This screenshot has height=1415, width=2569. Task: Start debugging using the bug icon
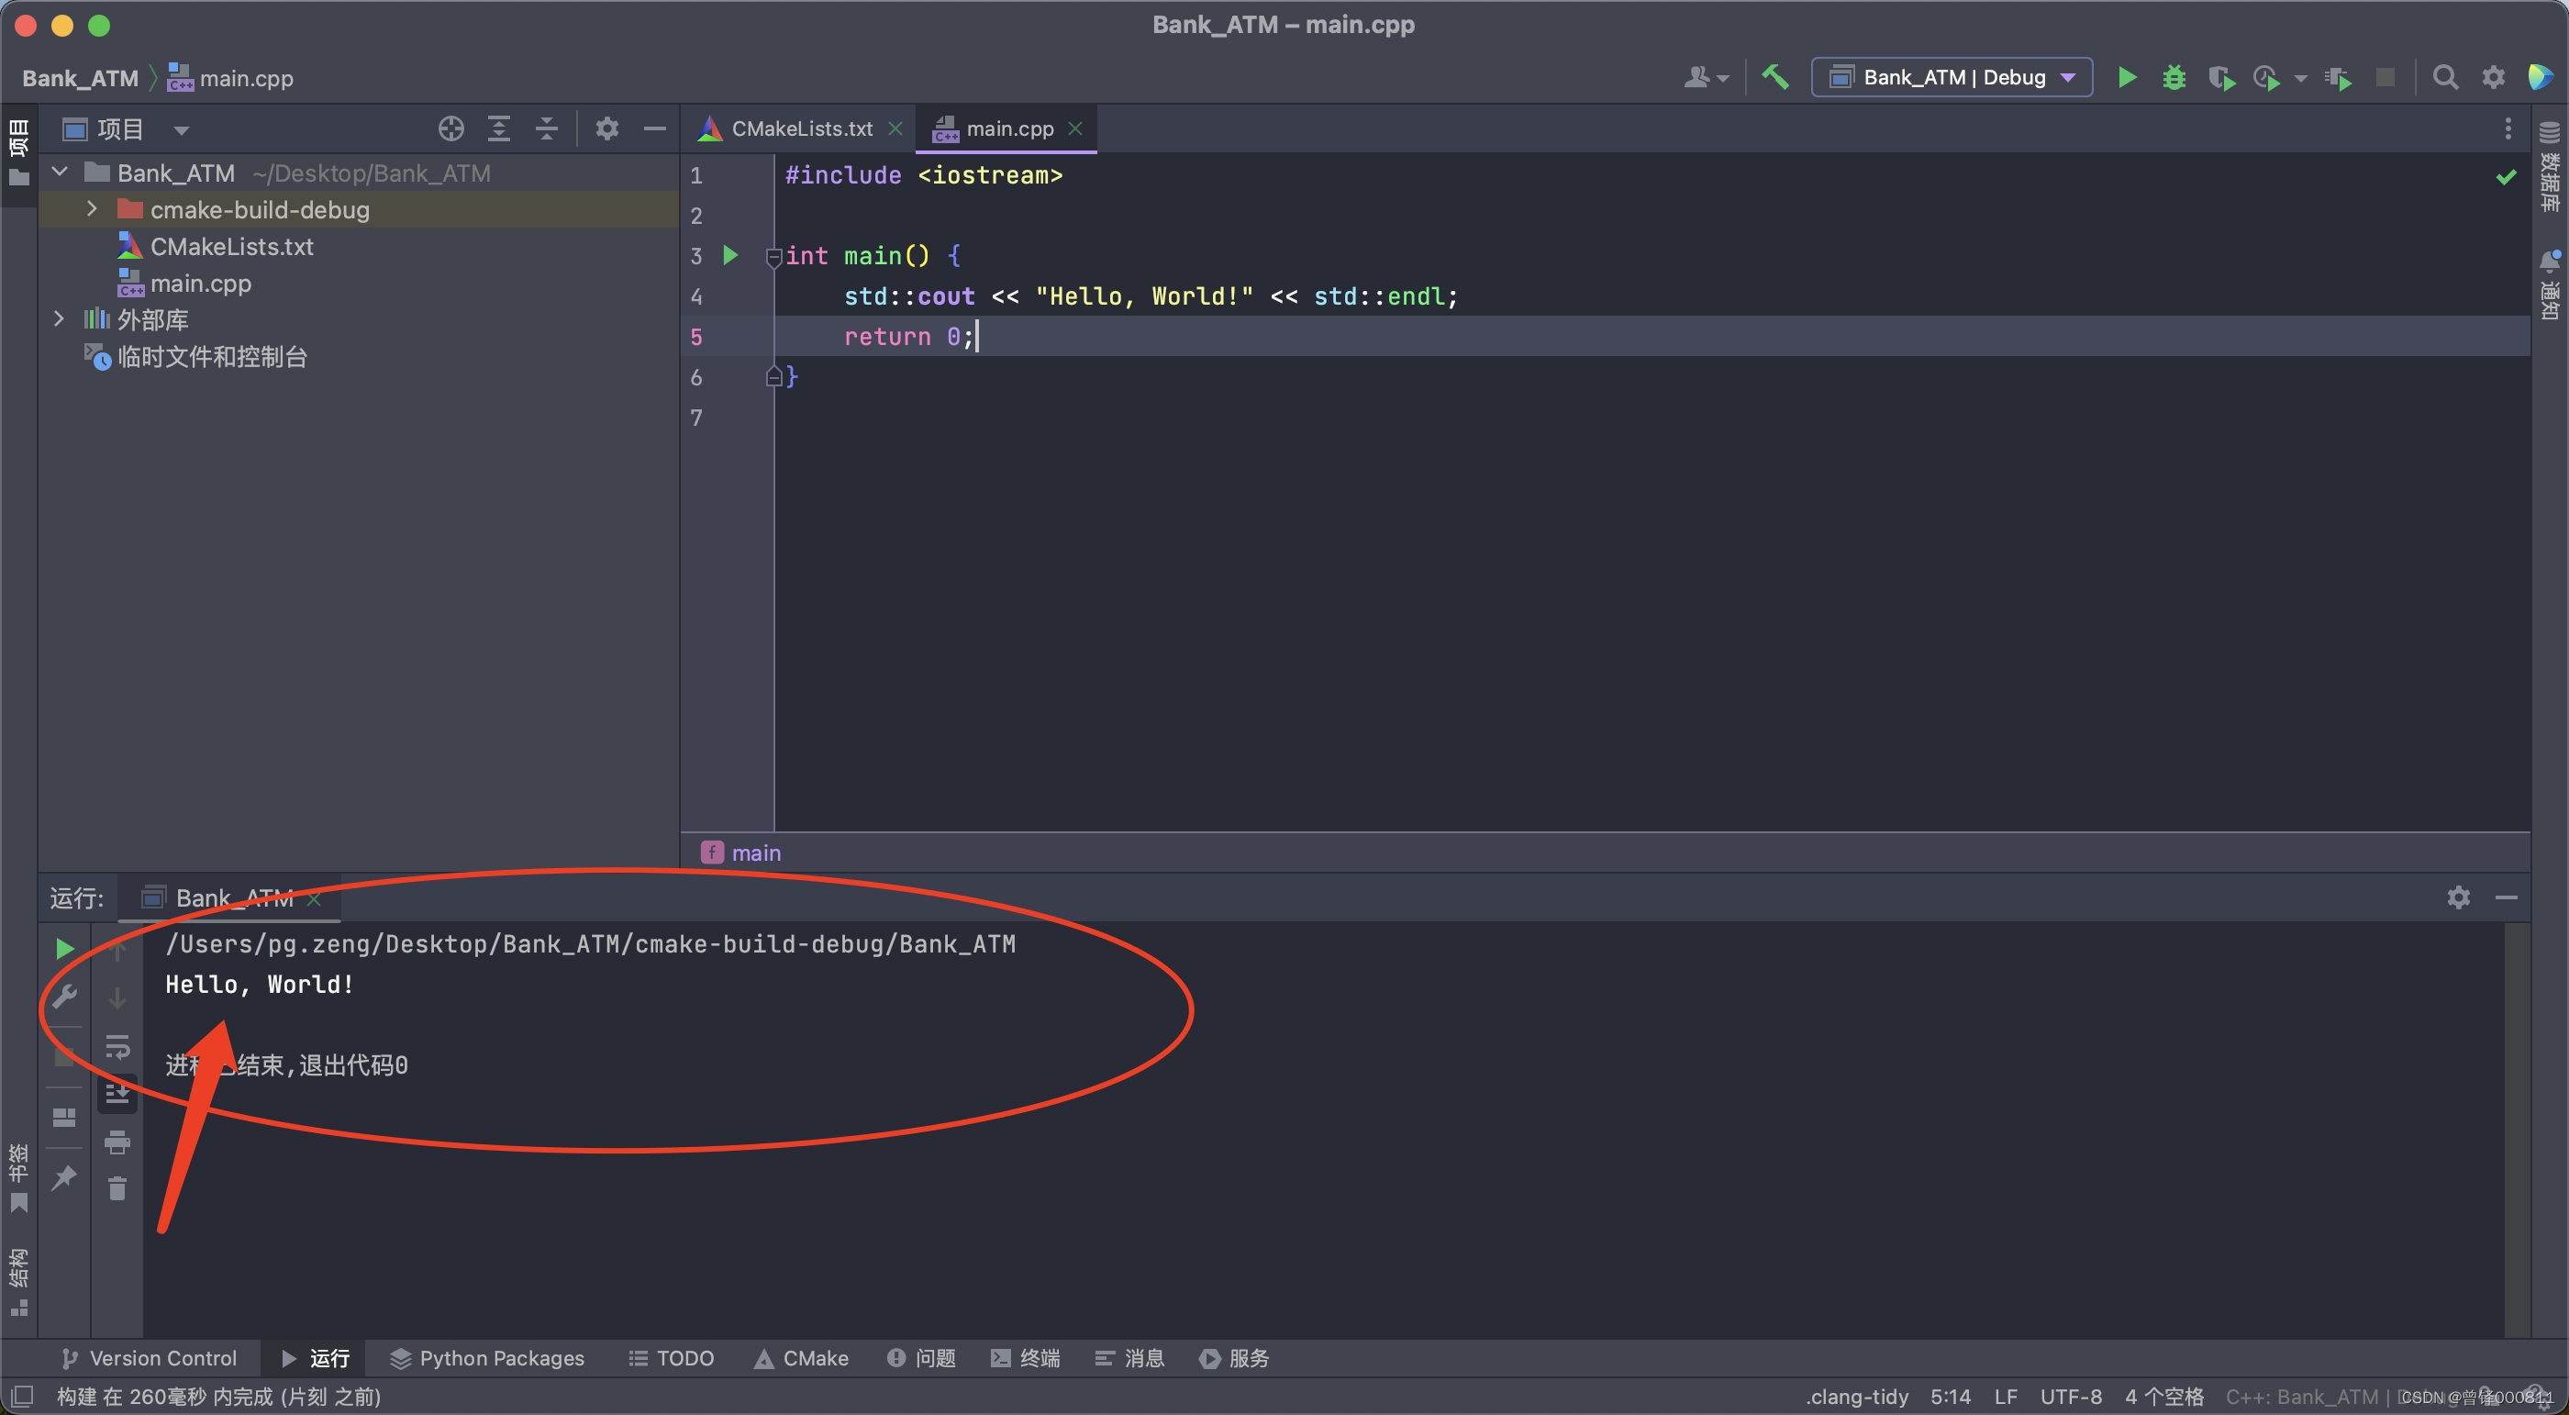pyautogui.click(x=2174, y=77)
